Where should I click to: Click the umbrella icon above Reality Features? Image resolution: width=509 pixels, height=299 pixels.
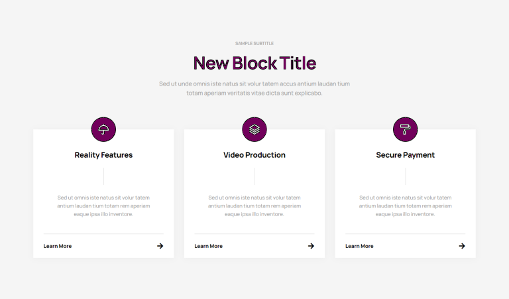pyautogui.click(x=103, y=129)
